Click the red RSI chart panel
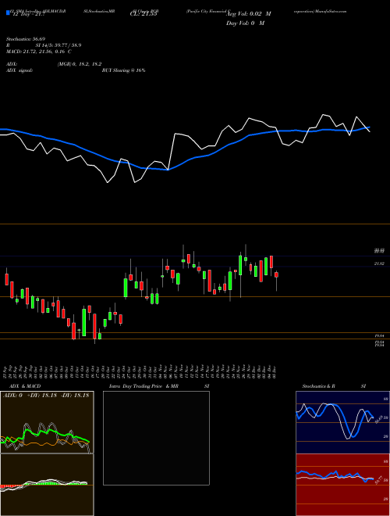This screenshot has width=390, height=516. click(342, 485)
